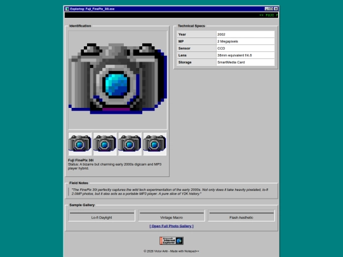Open the Flash Aesthetic sample
The image size is (343, 257).
coord(241,216)
